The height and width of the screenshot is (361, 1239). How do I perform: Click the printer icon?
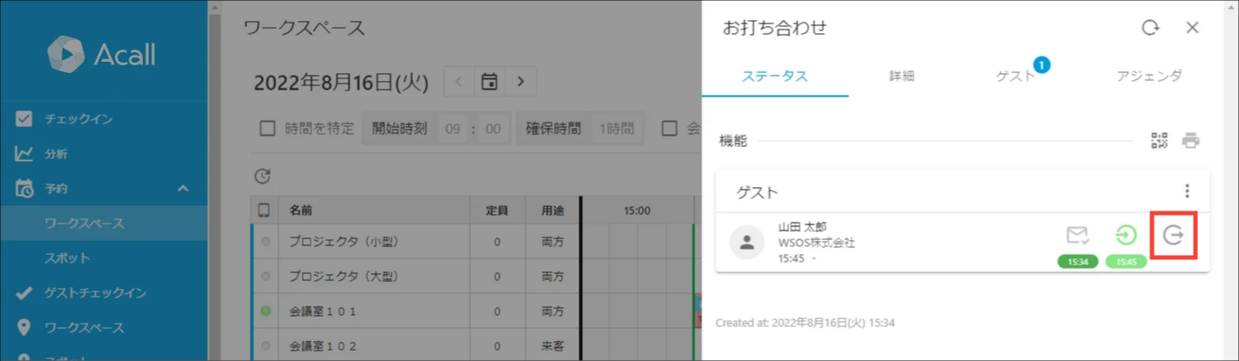[x=1190, y=141]
